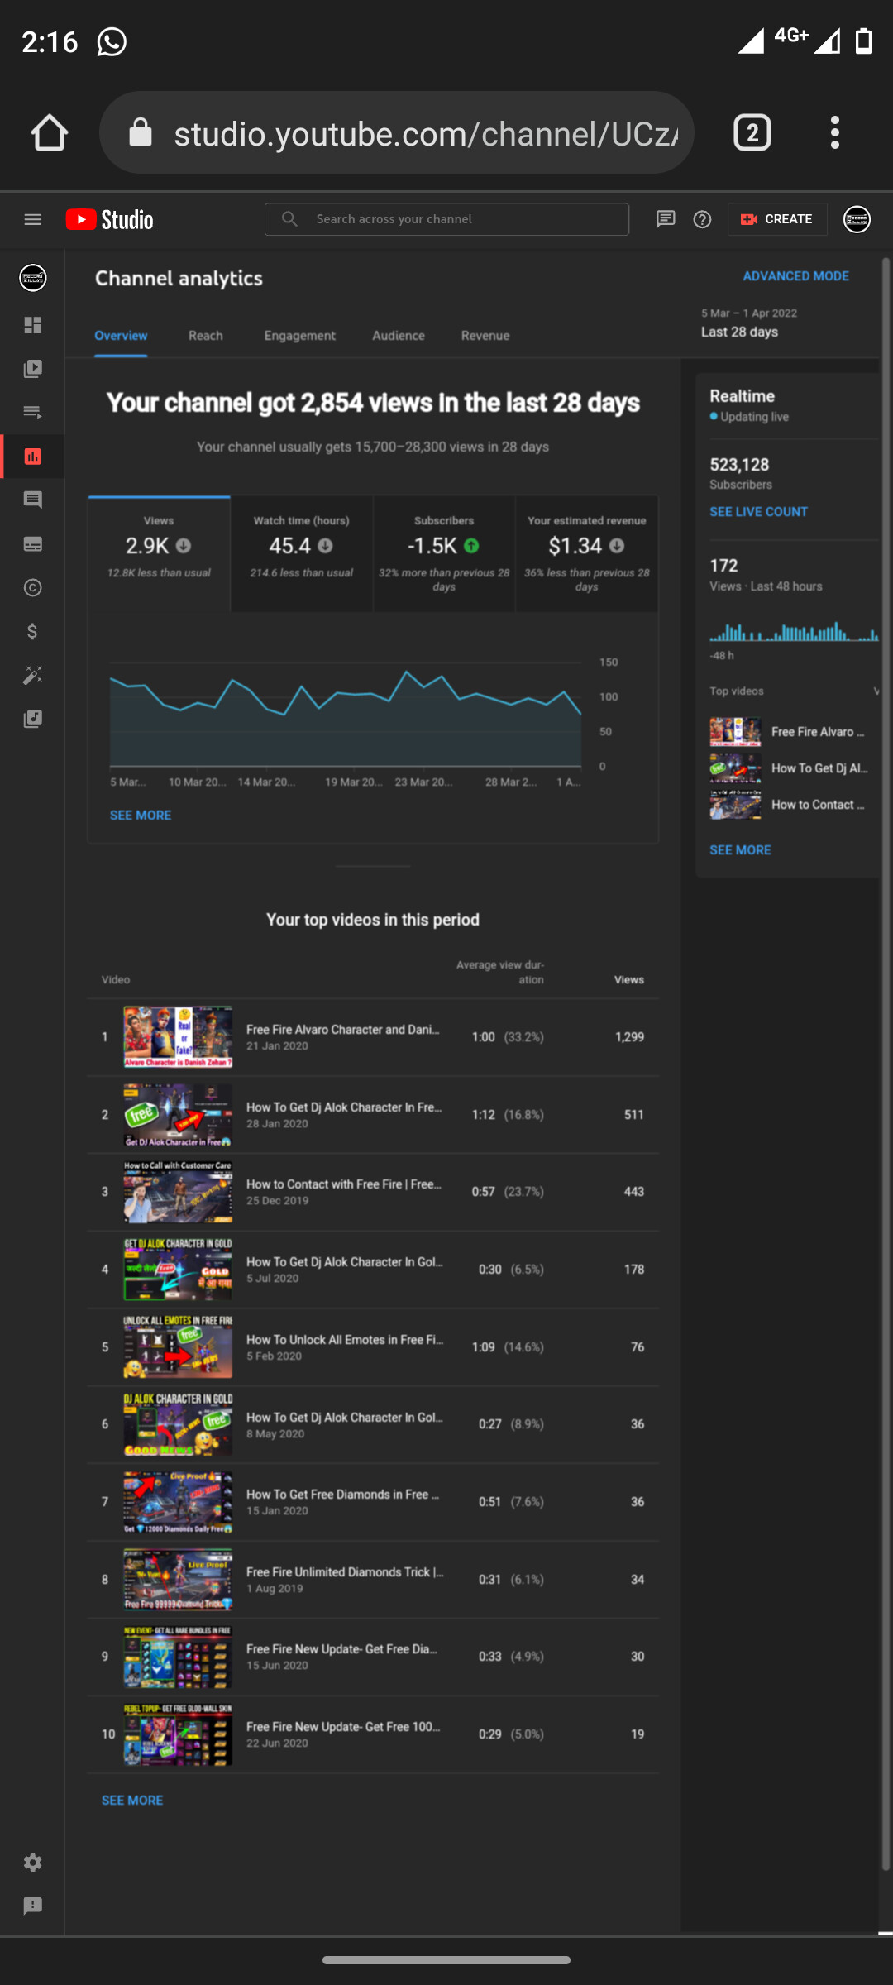Open thumbnail of video dated 8 May 2020
Screen dimensions: 893x1985
178,1424
